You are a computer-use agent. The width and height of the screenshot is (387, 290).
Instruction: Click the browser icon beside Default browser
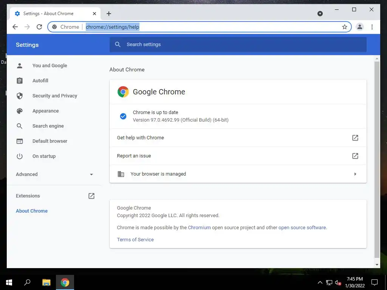(x=20, y=141)
